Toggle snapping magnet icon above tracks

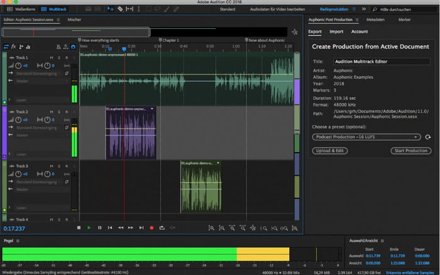[74, 47]
